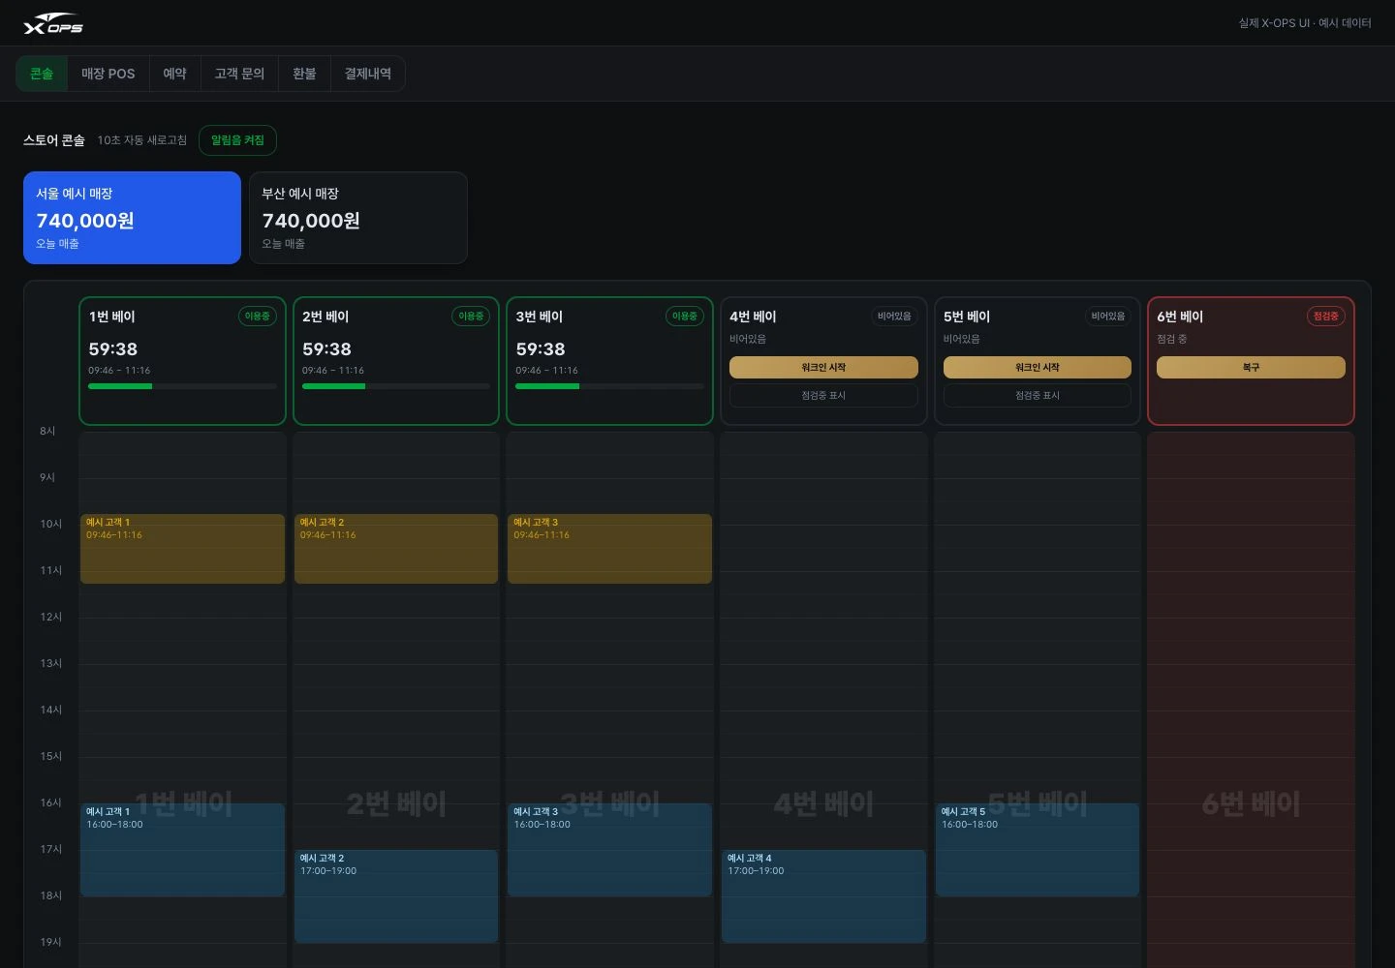1395x968 pixels.
Task: Click 점검중 표시 under 5번 베이
Action: pos(1038,395)
